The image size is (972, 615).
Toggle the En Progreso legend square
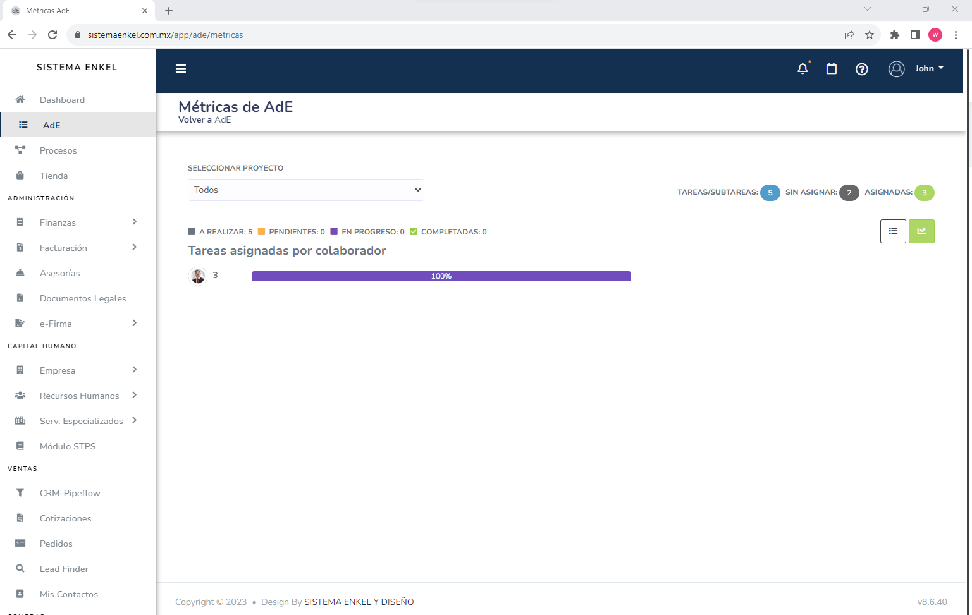coord(334,232)
